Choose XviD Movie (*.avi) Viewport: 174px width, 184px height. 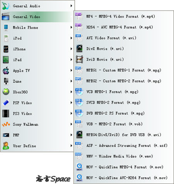124,59
